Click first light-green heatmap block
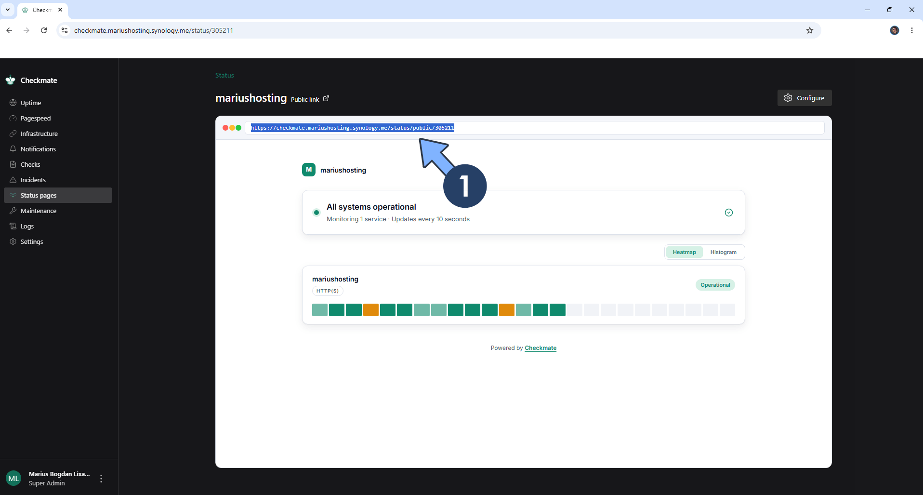The image size is (923, 495). 320,310
